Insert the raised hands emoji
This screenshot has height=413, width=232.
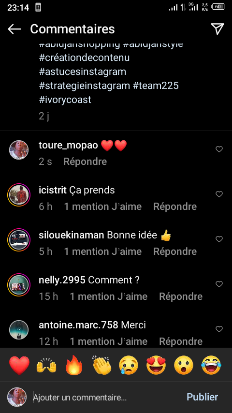[46, 365]
